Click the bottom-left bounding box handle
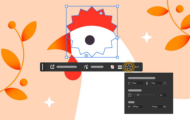 (66, 57)
